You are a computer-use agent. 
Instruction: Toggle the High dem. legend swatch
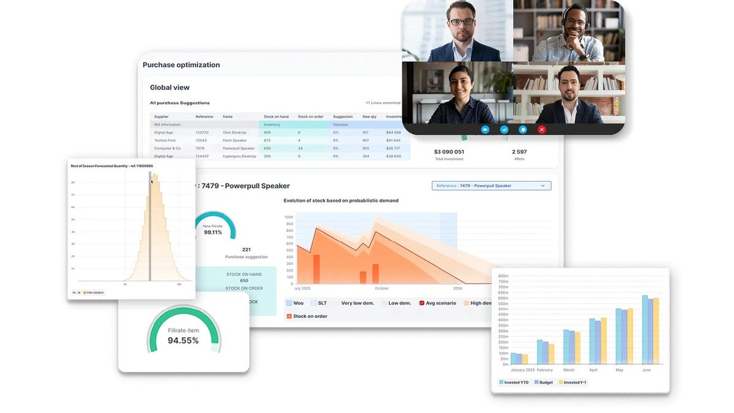(466, 303)
